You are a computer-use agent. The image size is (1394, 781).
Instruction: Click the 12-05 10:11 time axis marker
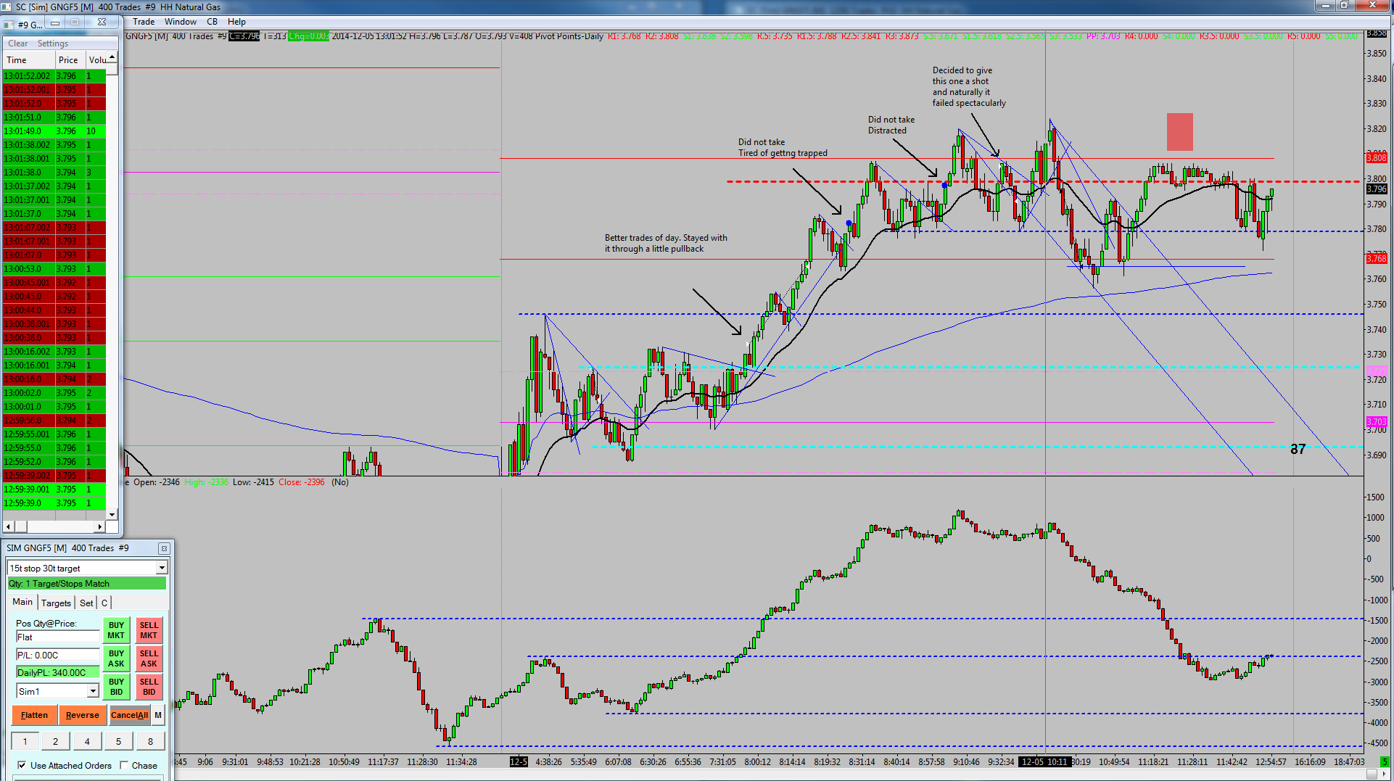click(1044, 761)
